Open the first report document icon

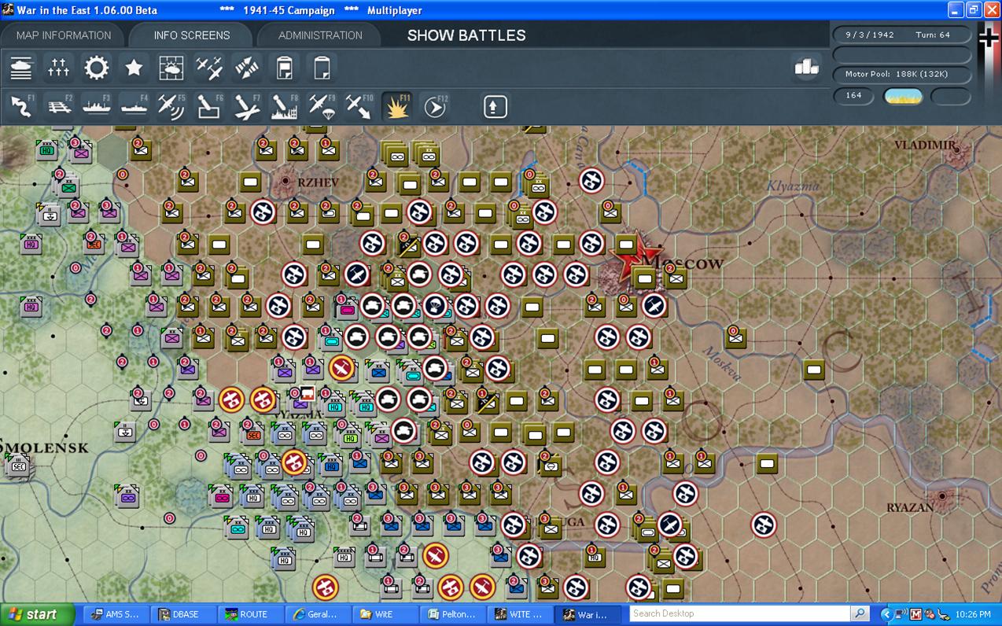[285, 68]
